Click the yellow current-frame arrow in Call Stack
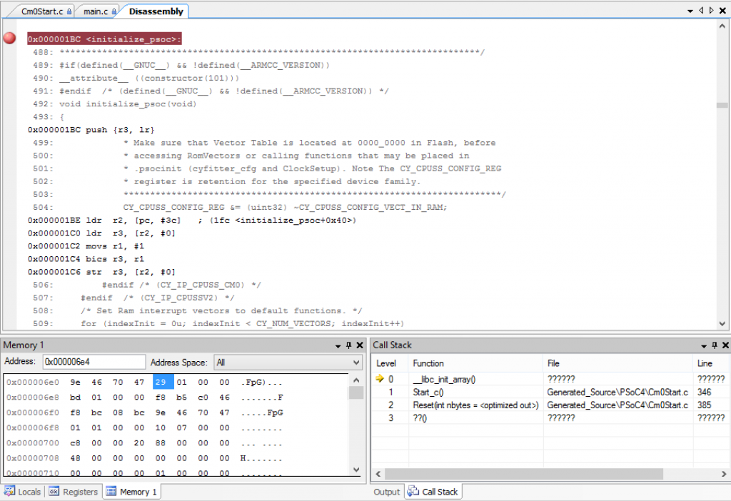Screen dimensions: 731x501 (x=380, y=378)
